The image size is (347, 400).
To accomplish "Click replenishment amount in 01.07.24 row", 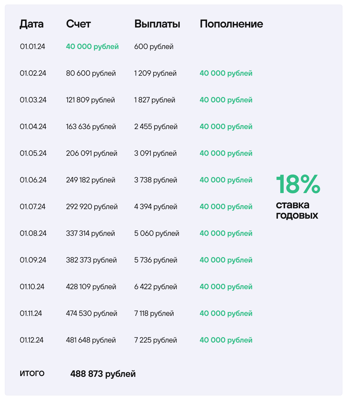I will tap(226, 207).
